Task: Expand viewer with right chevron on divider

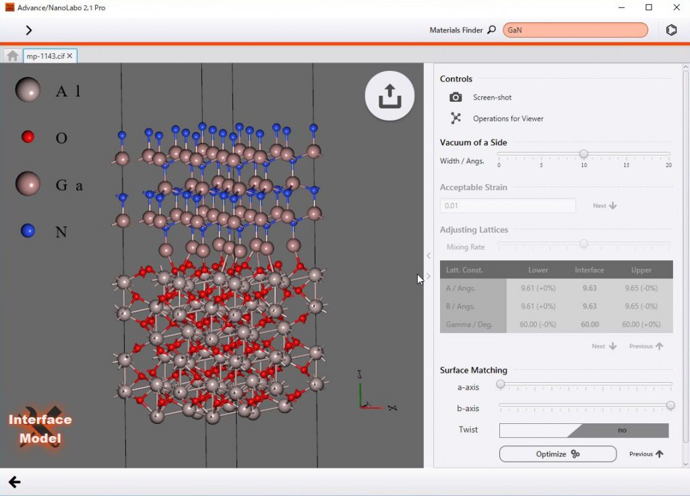Action: click(428, 276)
